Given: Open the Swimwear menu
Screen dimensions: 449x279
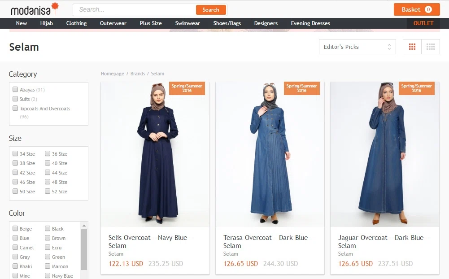Looking at the screenshot, I should coord(187,23).
